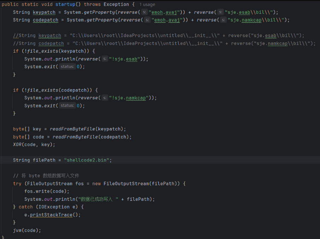Click getProperty on the keypatch declaration line
Image resolution: width=320 pixels, height=239 pixels.
point(99,12)
